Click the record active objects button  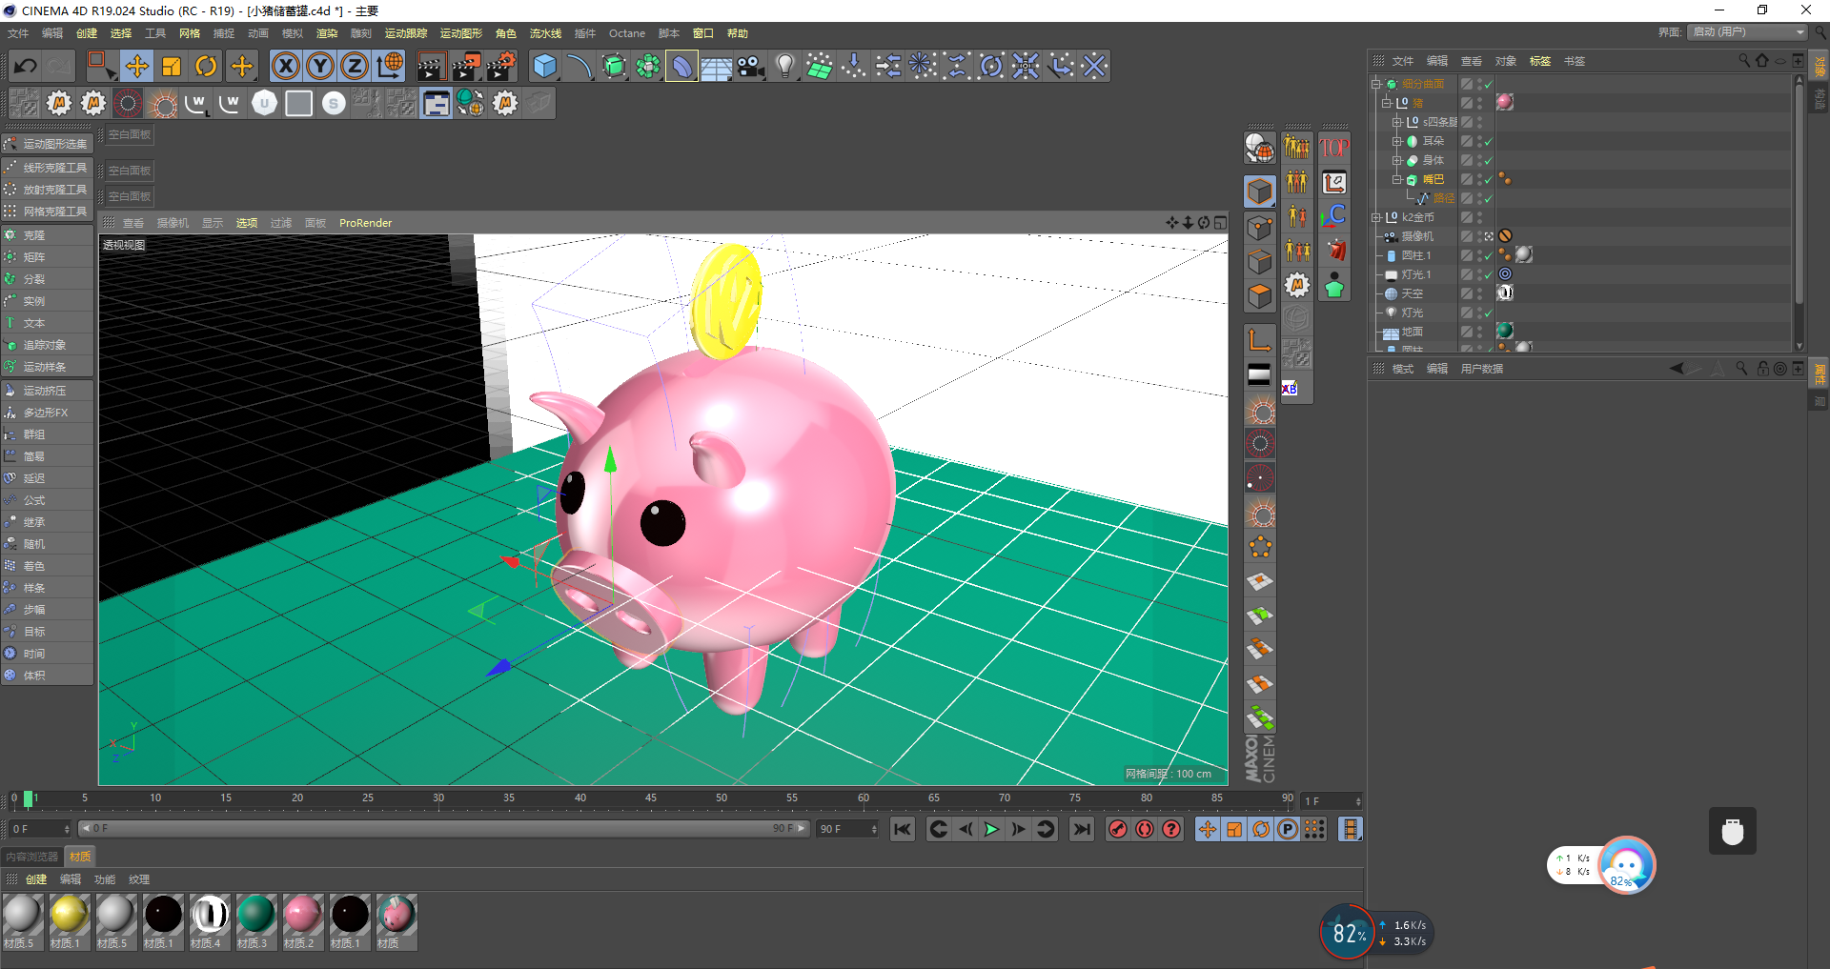click(1118, 829)
